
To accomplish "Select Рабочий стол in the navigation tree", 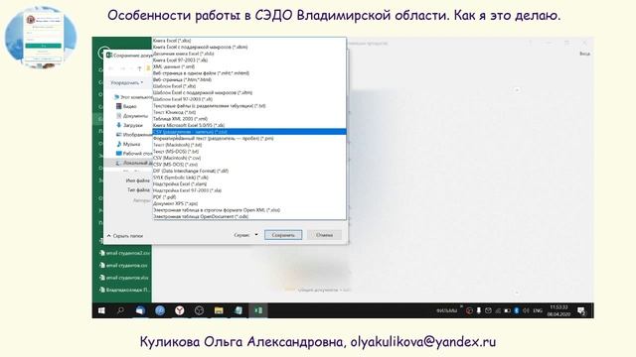I will tap(134, 154).
